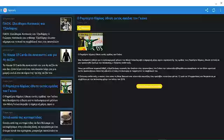Click the article paragraph beginning 'Όπως μεταδίδουν'
Viewport: 224px width, 140px height.
click(147, 70)
